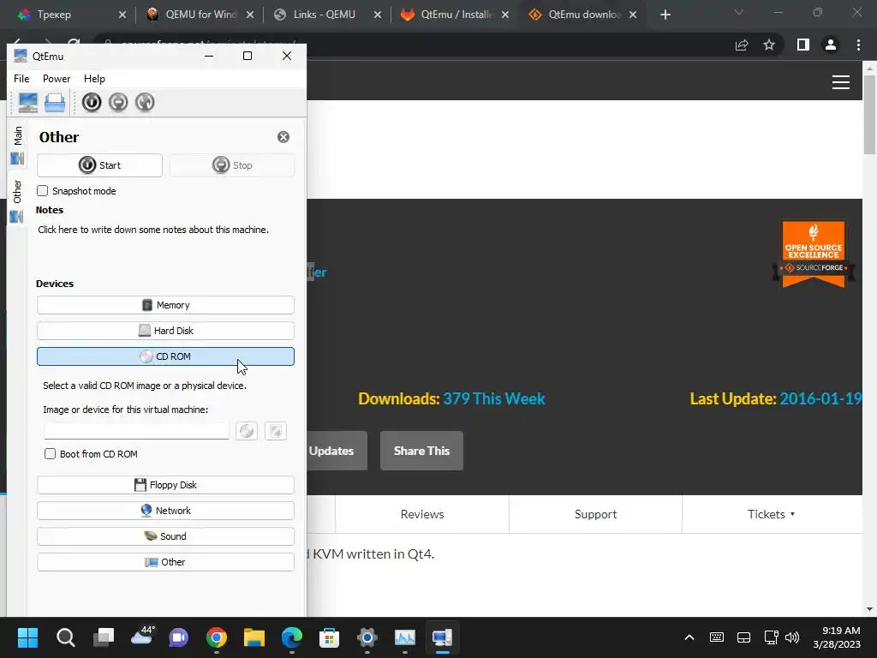Switch to Links - QEMU browser tab
This screenshot has height=658, width=877.
pos(326,15)
